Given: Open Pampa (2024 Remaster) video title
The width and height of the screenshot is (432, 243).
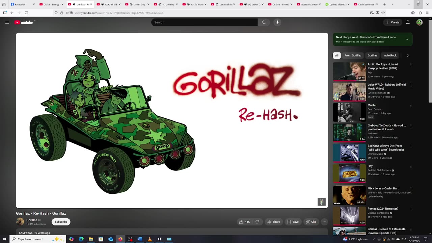Looking at the screenshot, I should click(x=383, y=209).
